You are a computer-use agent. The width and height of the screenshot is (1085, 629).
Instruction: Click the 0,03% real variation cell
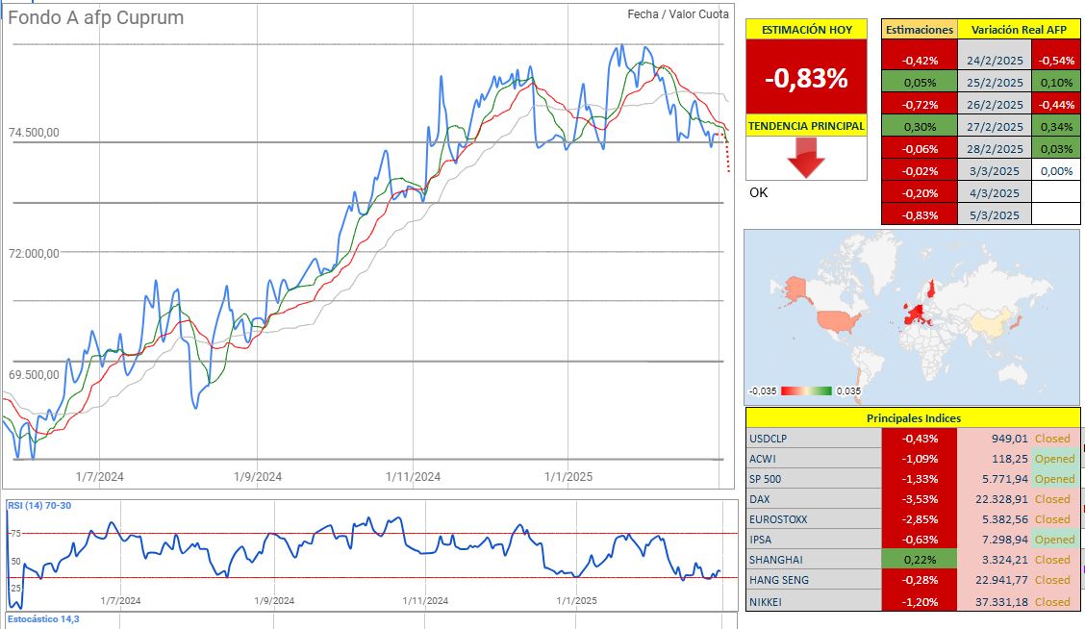click(1056, 149)
